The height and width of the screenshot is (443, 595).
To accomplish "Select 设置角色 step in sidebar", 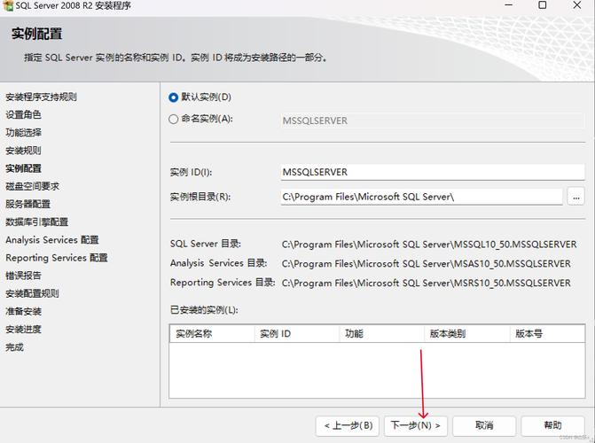I will point(23,114).
